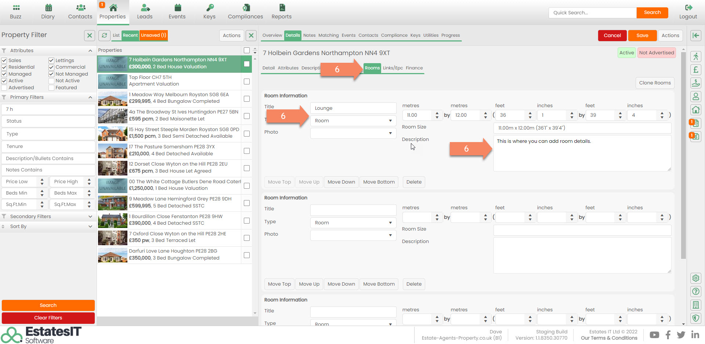Image resolution: width=705 pixels, height=344 pixels.
Task: Toggle the Advertised filter checkbox
Action: click(x=4, y=88)
